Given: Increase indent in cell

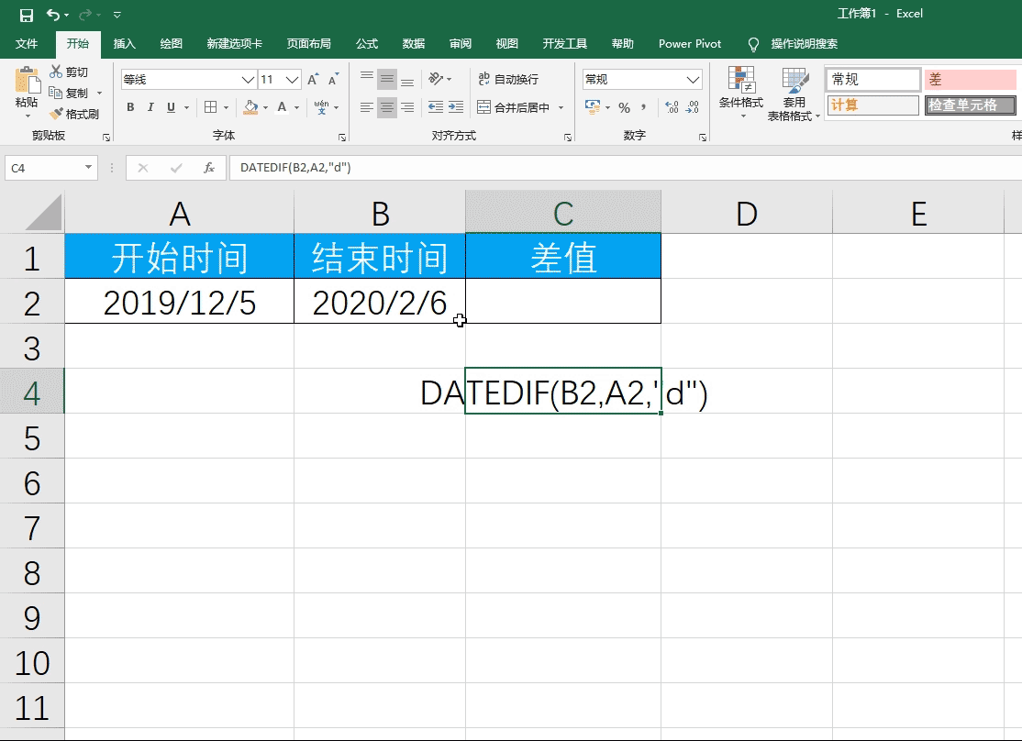Looking at the screenshot, I should 456,107.
